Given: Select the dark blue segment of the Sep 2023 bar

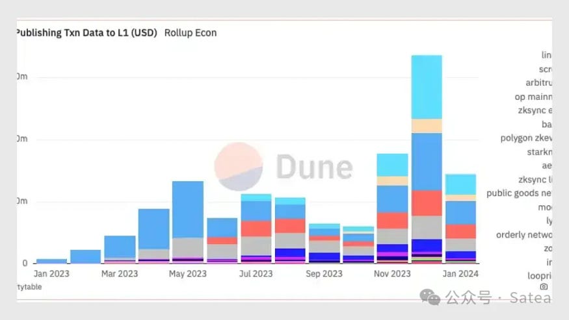Looking at the screenshot, I should 324,256.
